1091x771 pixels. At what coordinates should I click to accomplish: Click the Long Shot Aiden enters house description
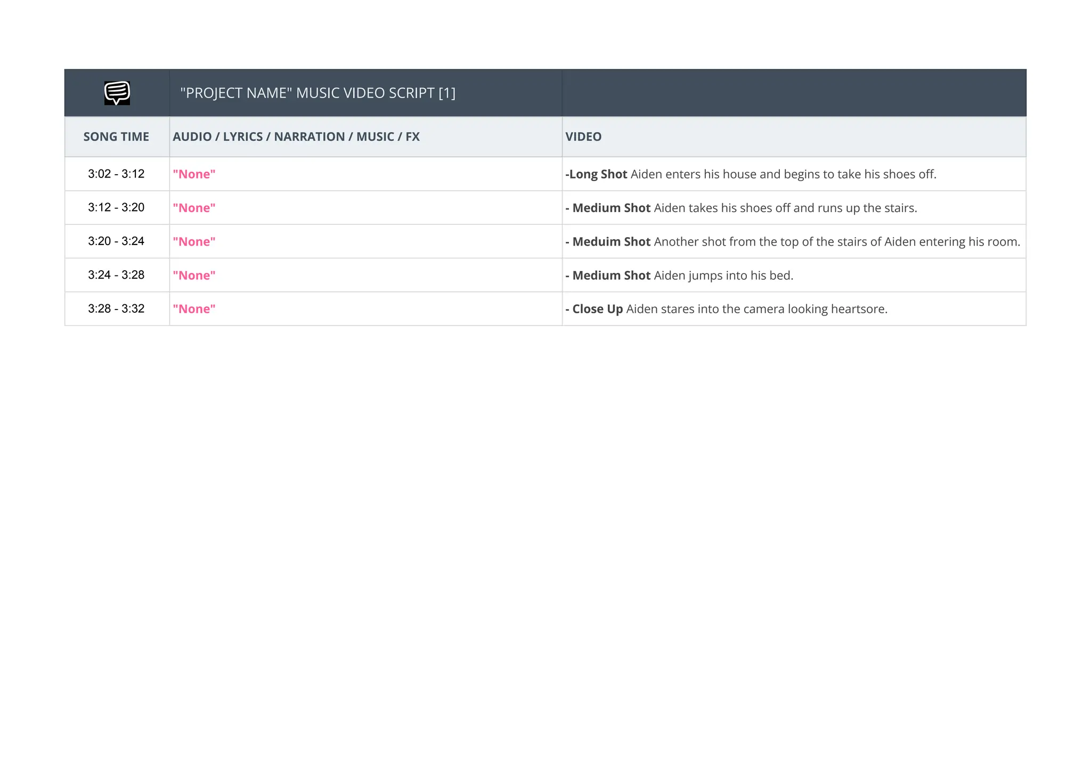[751, 174]
